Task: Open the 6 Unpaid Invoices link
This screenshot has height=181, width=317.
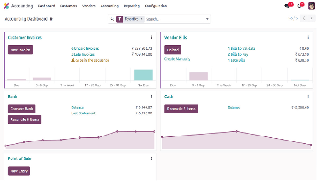Action: [x=85, y=48]
